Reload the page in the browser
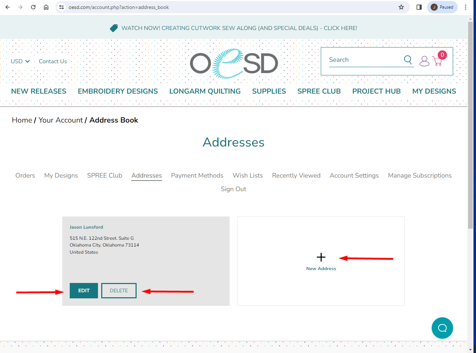Screen dimensions: 476x353 (x=33, y=7)
